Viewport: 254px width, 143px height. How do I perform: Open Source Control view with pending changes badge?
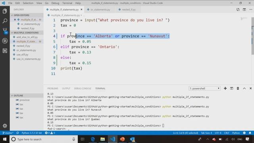pyautogui.click(x=5, y=31)
